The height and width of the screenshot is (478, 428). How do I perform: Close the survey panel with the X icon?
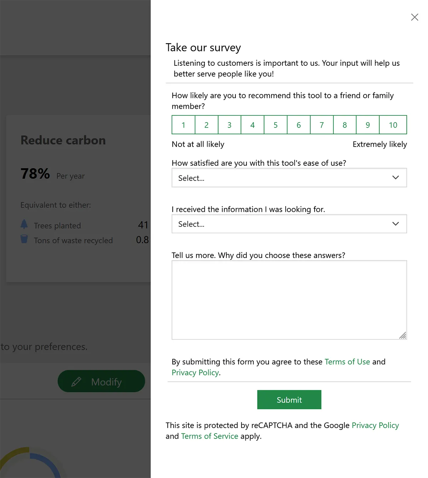click(414, 17)
